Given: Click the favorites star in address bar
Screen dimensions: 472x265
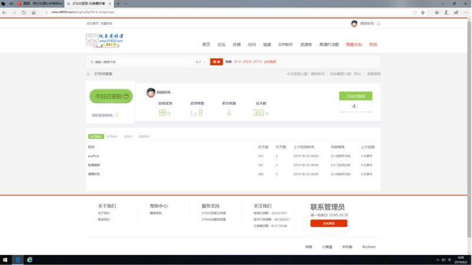Looking at the screenshot, I should tap(423, 12).
